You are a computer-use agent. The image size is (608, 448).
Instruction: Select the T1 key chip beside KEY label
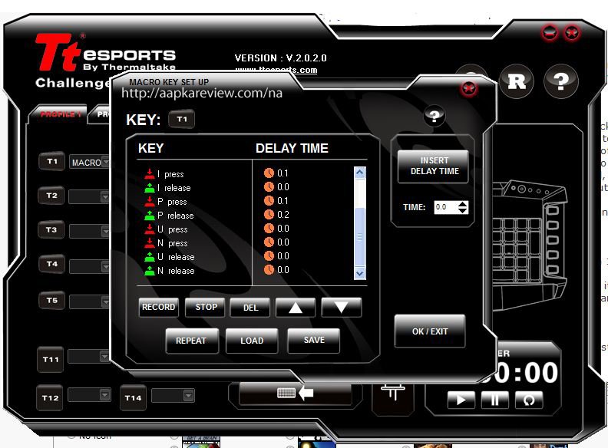[182, 119]
